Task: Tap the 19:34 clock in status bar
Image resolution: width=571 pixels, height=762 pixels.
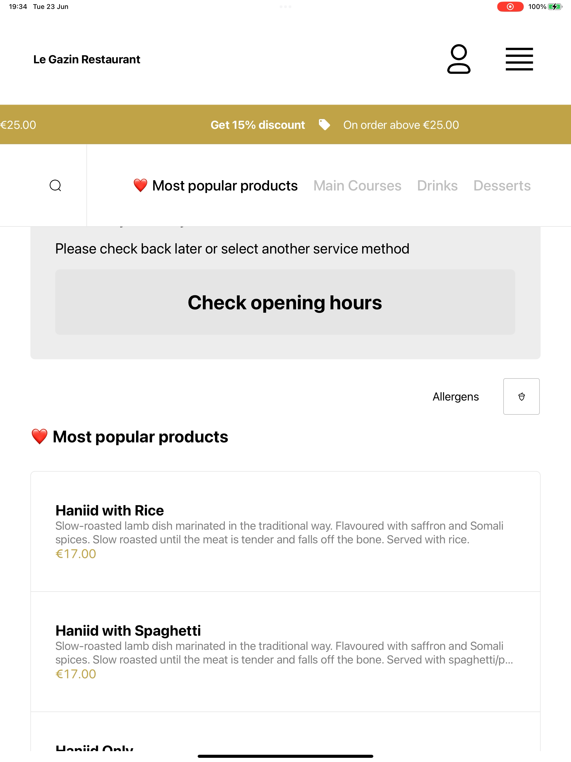Action: point(18,6)
